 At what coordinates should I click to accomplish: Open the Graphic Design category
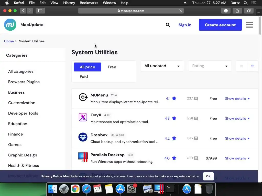(x=23, y=155)
